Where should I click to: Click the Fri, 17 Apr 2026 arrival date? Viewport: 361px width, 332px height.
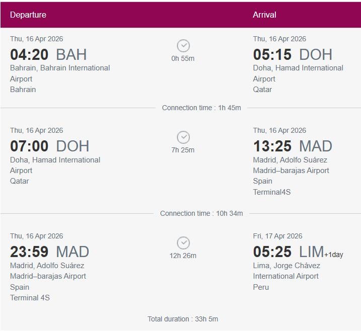point(277,236)
